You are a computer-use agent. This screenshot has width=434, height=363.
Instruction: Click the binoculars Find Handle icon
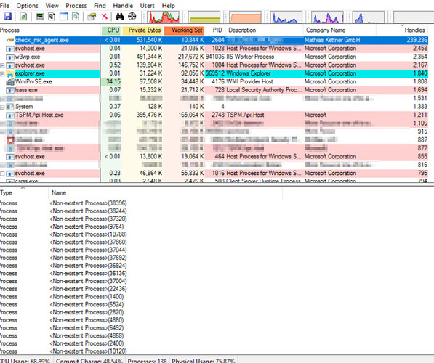tap(119, 17)
